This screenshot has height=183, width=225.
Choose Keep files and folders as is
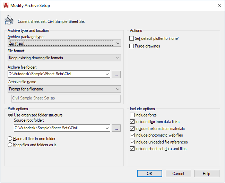tap(10, 145)
